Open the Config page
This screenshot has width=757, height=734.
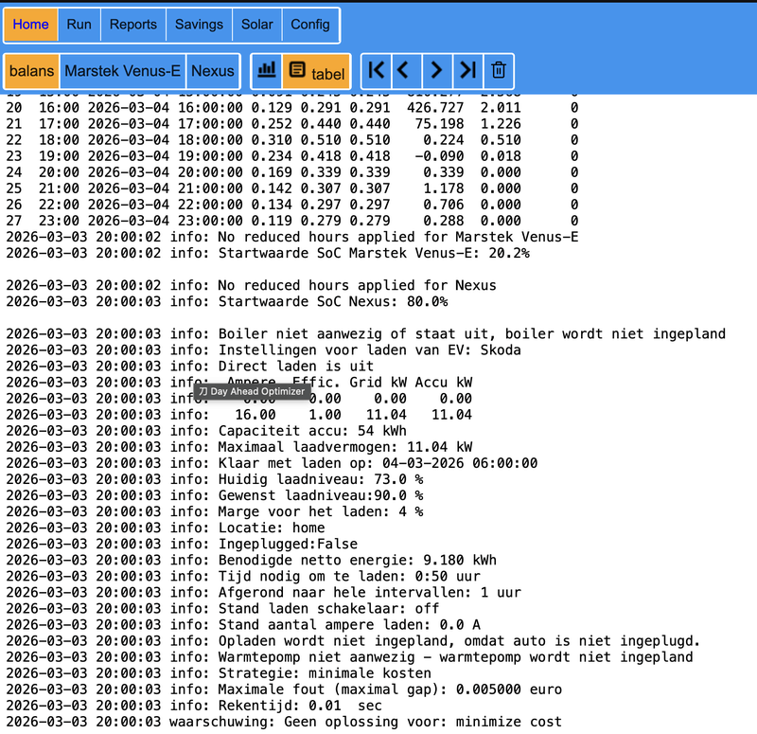(x=310, y=25)
